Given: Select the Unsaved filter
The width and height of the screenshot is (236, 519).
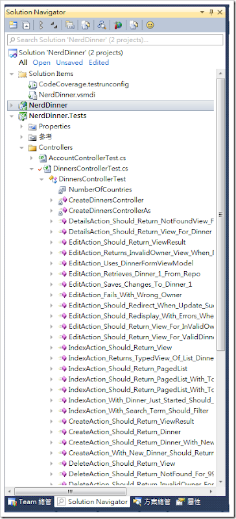Looking at the screenshot, I should pos(69,62).
